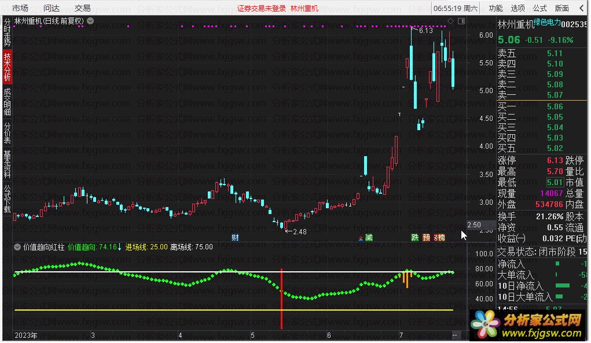The height and width of the screenshot is (343, 591).
Task: Click the 10日净流入 row
Action: (542, 286)
